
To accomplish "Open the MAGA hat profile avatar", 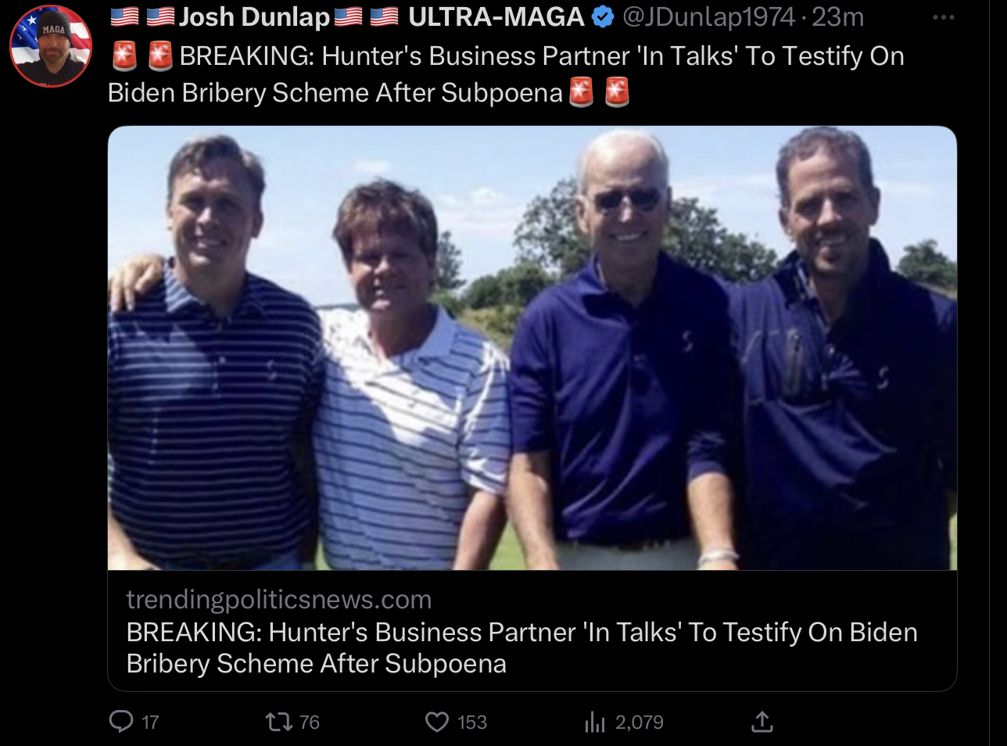I will pos(51,47).
